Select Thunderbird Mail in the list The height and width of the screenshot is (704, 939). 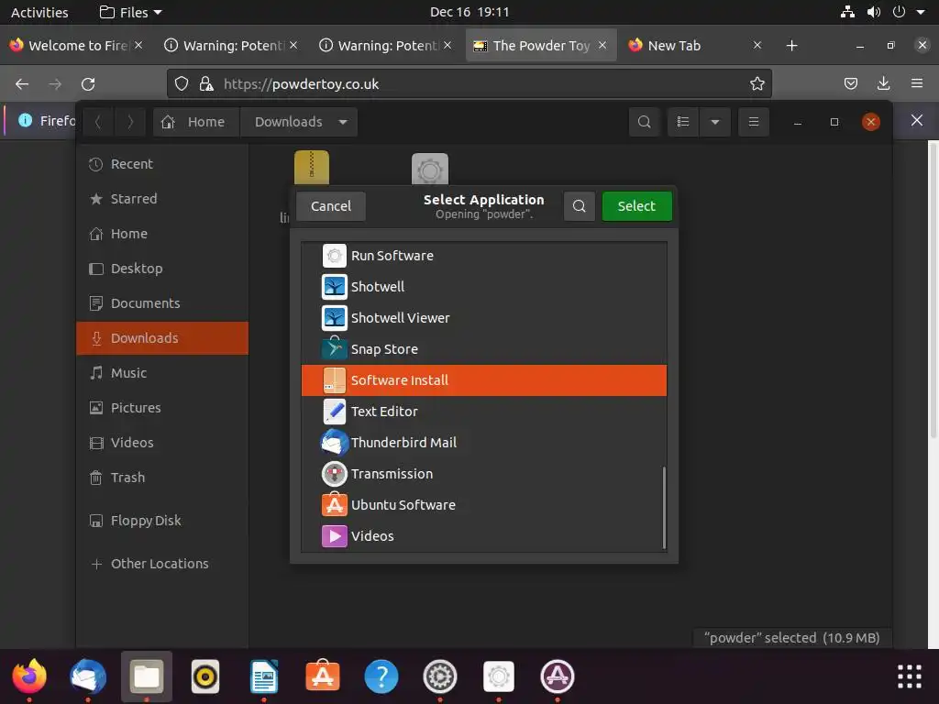click(484, 443)
